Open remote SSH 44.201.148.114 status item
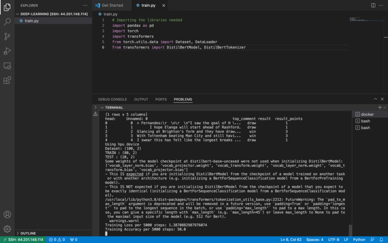This screenshot has width=388, height=243. click(x=23, y=240)
